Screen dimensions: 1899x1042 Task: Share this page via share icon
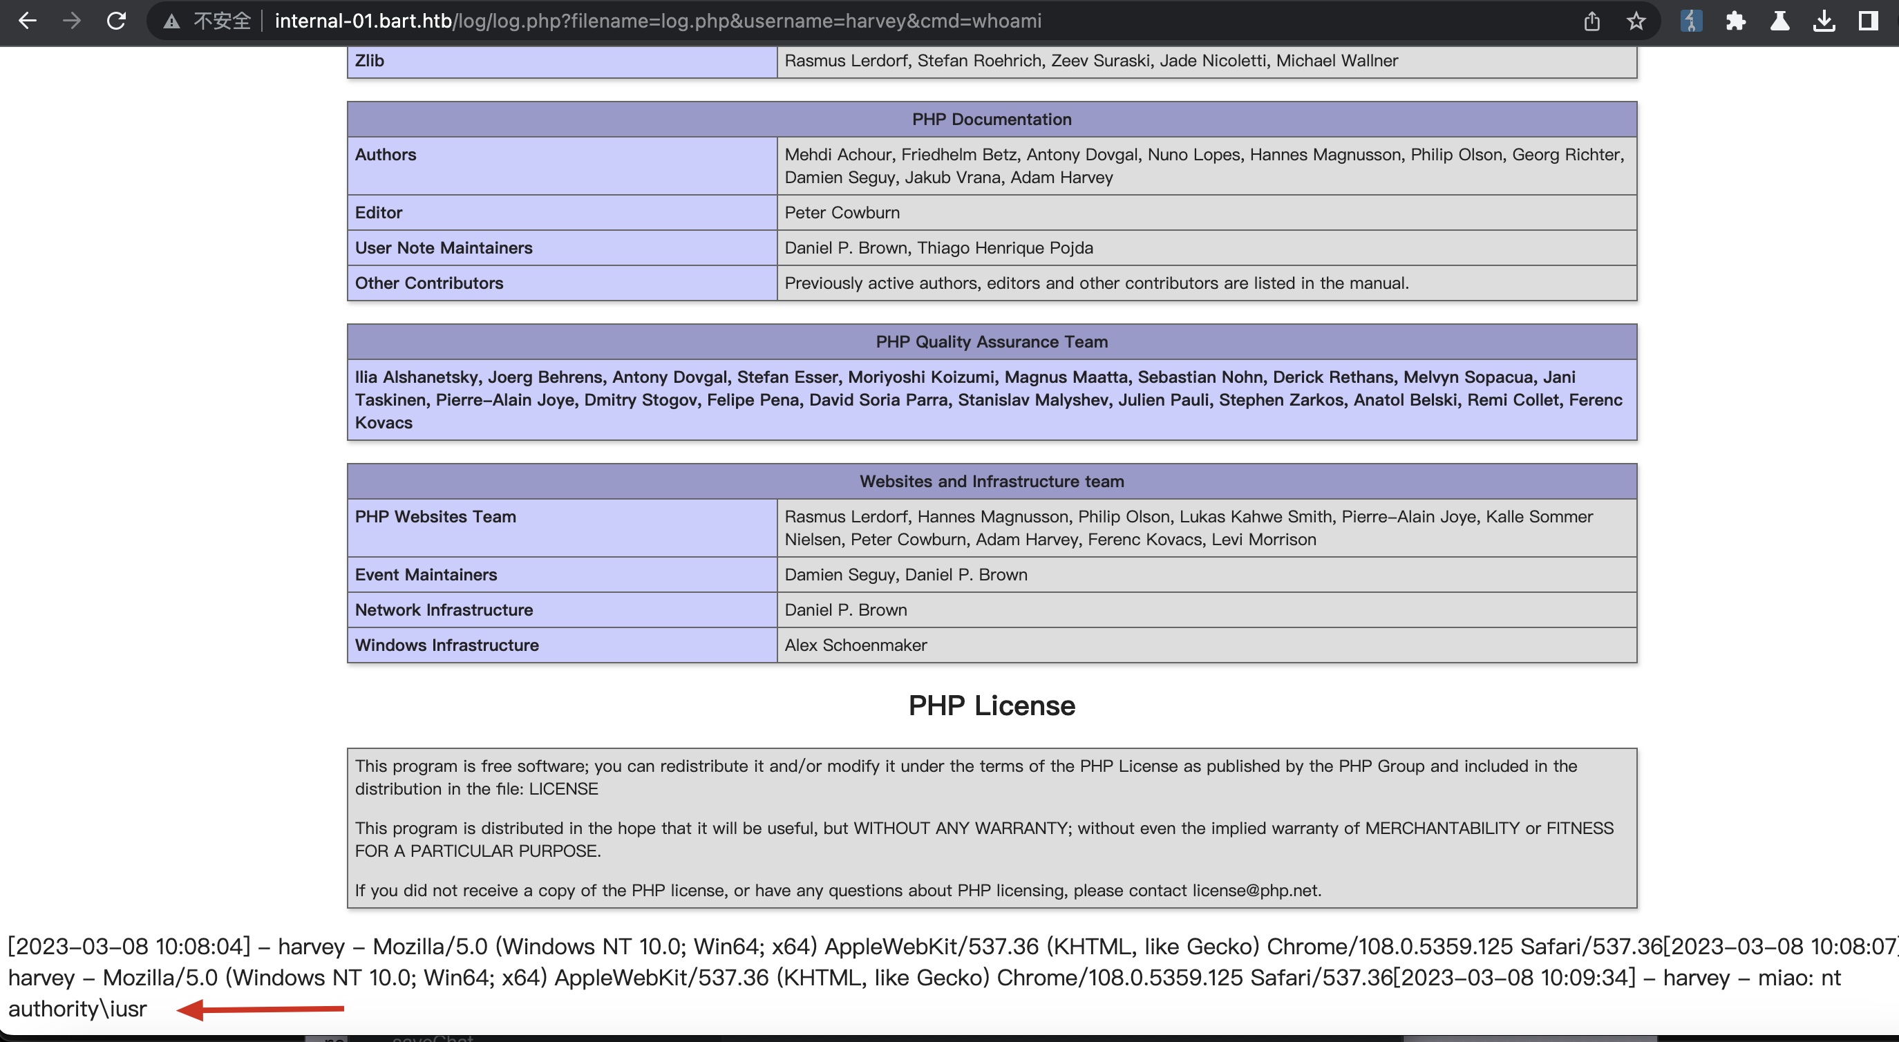1591,21
